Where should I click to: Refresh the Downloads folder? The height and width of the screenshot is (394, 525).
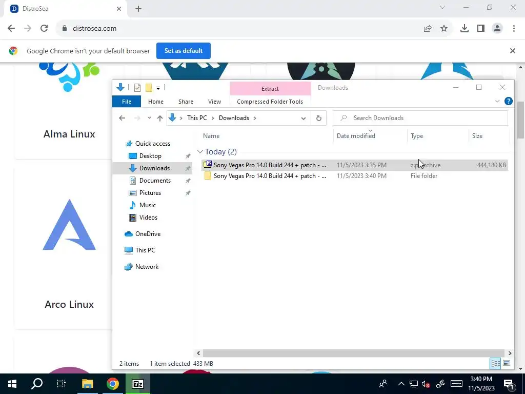tap(319, 118)
